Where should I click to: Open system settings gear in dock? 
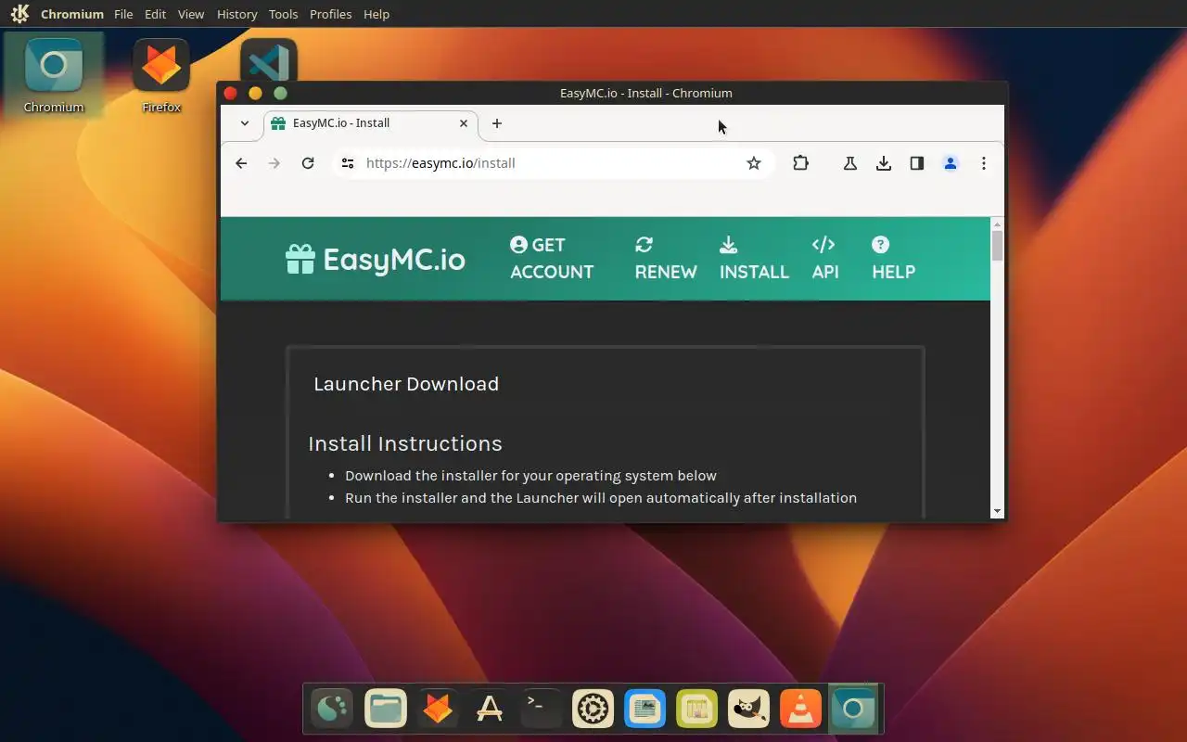(593, 710)
